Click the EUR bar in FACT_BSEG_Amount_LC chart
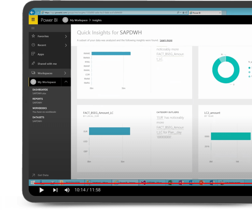 click(x=110, y=131)
